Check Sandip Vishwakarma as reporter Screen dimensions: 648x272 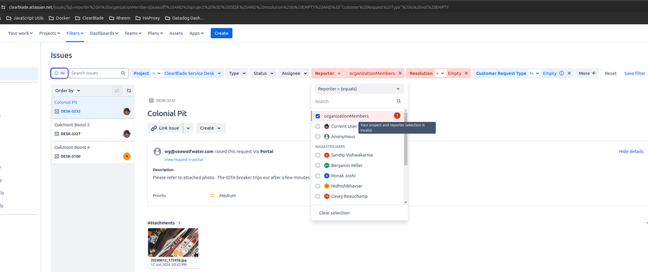(x=318, y=155)
